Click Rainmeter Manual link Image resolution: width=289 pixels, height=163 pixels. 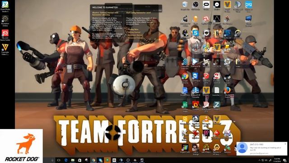tap(135, 35)
